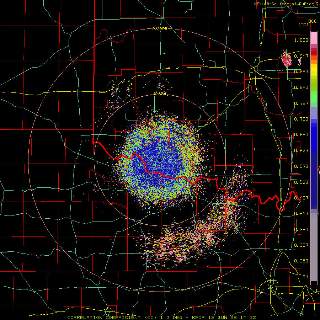Image resolution: width=320 pixels, height=320 pixels.
Task: Select the 1.000 value on the scale
Action: coord(301,40)
